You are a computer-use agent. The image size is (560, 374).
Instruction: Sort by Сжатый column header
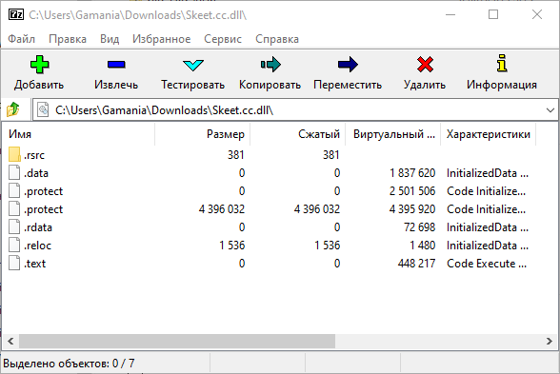coord(298,134)
